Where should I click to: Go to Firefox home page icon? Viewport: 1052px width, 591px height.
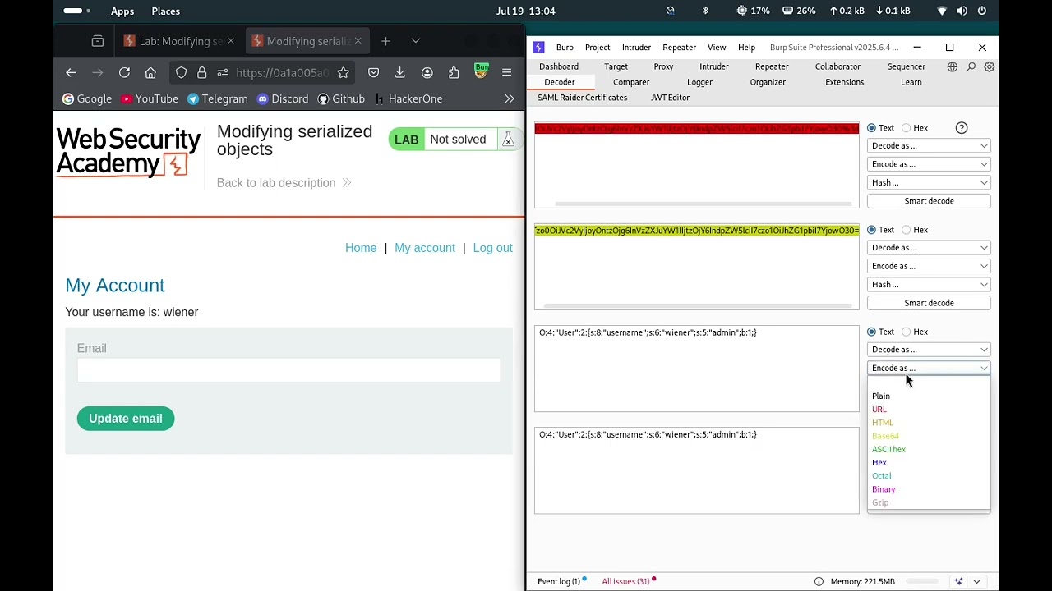coord(150,73)
